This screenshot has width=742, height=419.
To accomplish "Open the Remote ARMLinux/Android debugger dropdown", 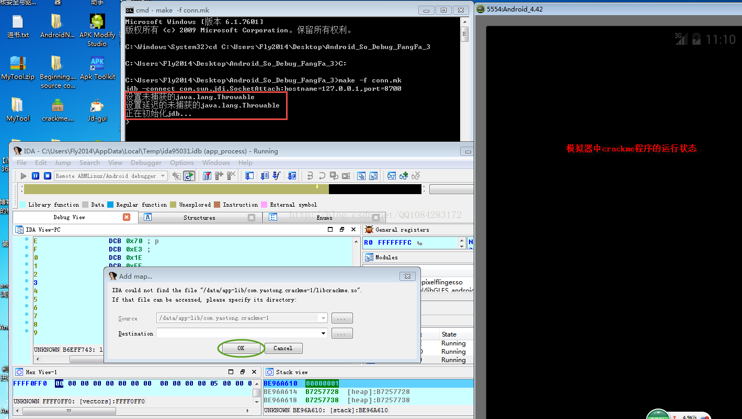I will (163, 176).
